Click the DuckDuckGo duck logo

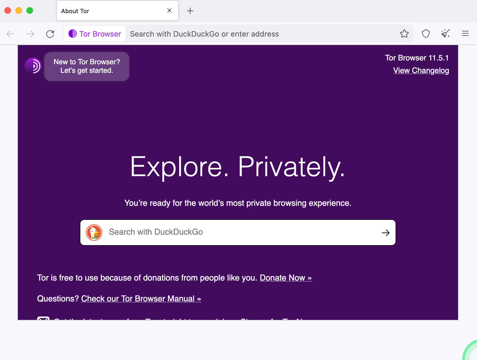[x=94, y=232]
